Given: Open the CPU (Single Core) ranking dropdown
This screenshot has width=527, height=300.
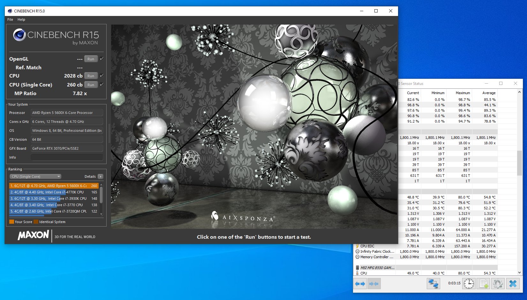Looking at the screenshot, I should pyautogui.click(x=35, y=176).
